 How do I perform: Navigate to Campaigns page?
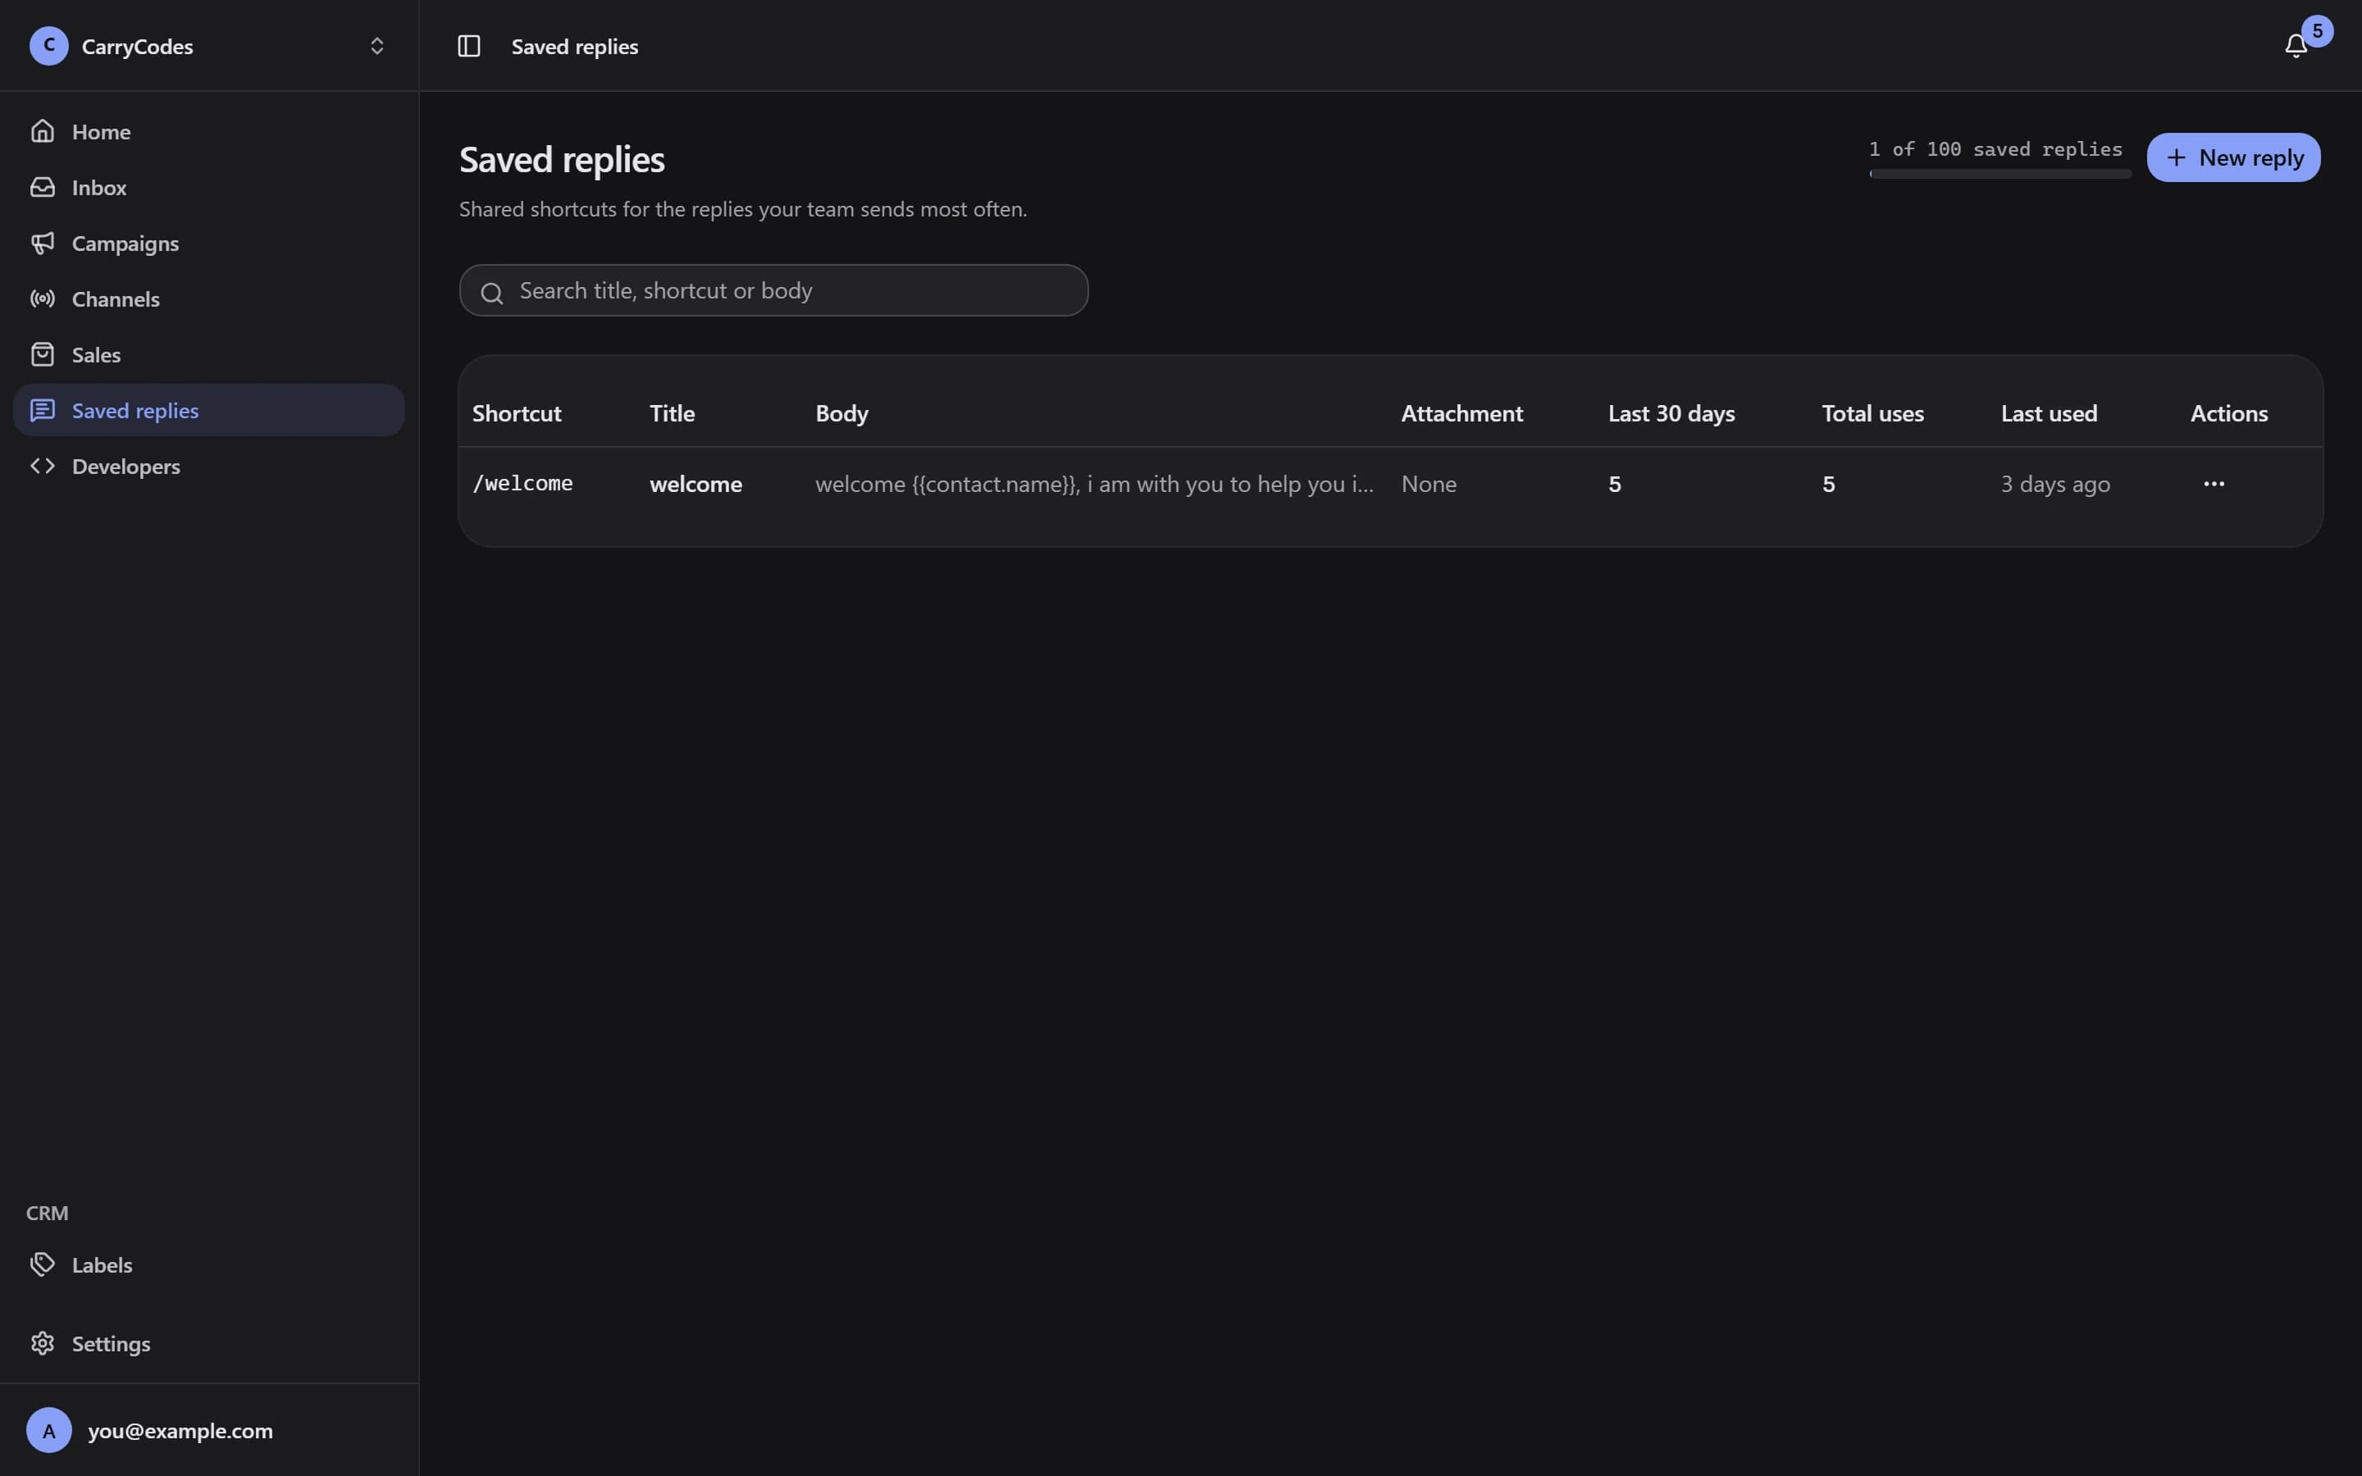[x=209, y=243]
